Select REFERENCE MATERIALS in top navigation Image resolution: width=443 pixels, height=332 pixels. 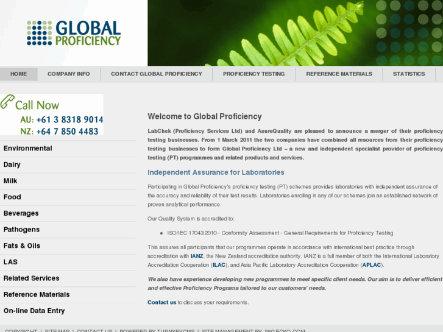point(339,74)
